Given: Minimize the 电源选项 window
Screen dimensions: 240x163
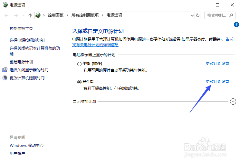Looking at the screenshot, I should [x=203, y=5].
